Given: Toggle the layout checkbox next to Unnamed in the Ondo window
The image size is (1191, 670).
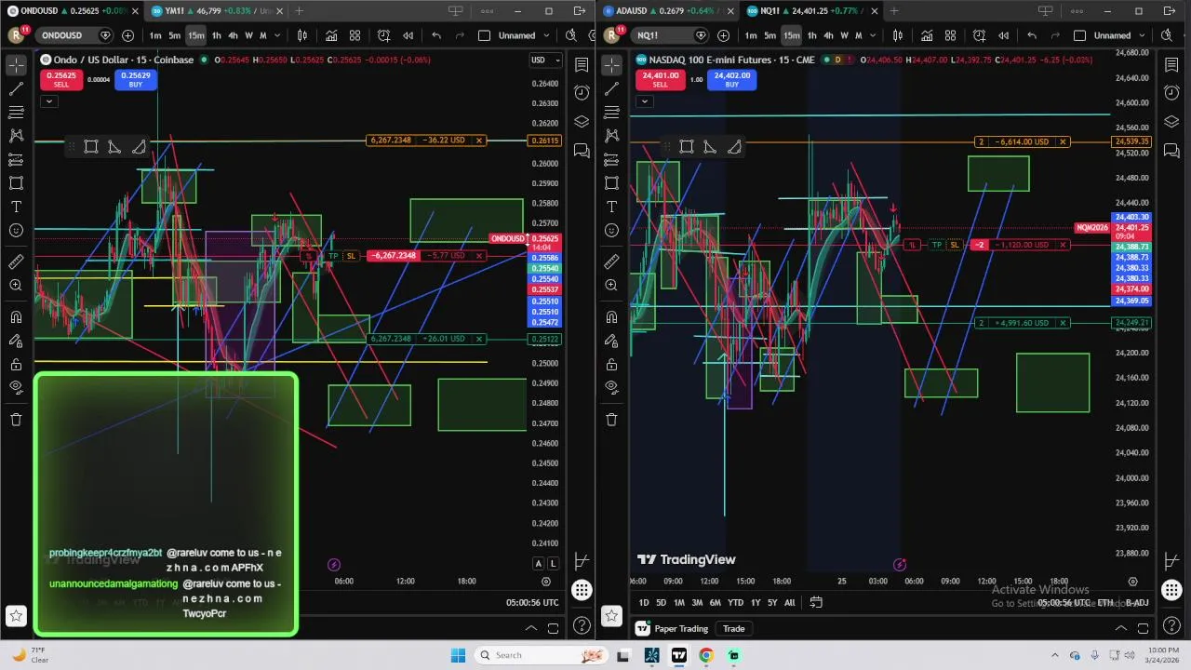Looking at the screenshot, I should [x=484, y=35].
